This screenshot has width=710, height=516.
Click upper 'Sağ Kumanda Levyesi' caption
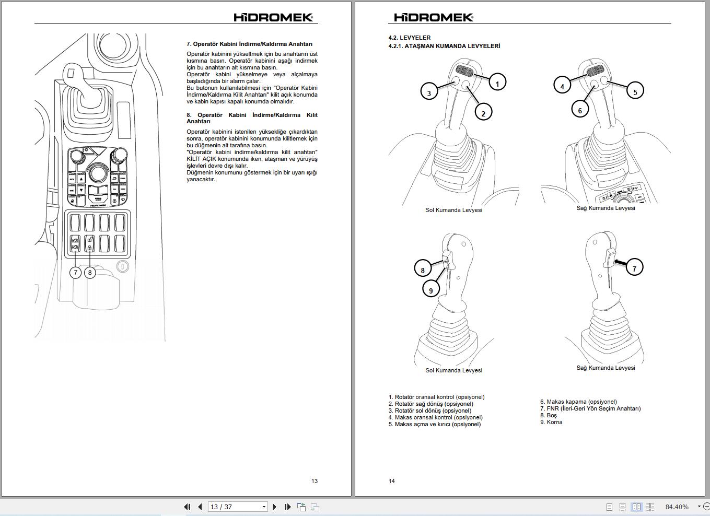coord(606,208)
